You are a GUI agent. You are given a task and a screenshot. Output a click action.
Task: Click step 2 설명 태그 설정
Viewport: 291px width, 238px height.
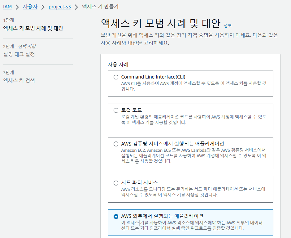point(19,54)
